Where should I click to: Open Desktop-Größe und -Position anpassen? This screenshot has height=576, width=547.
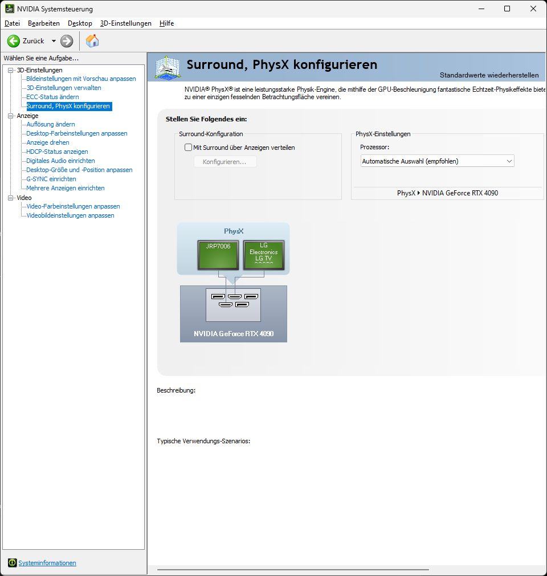pos(79,170)
